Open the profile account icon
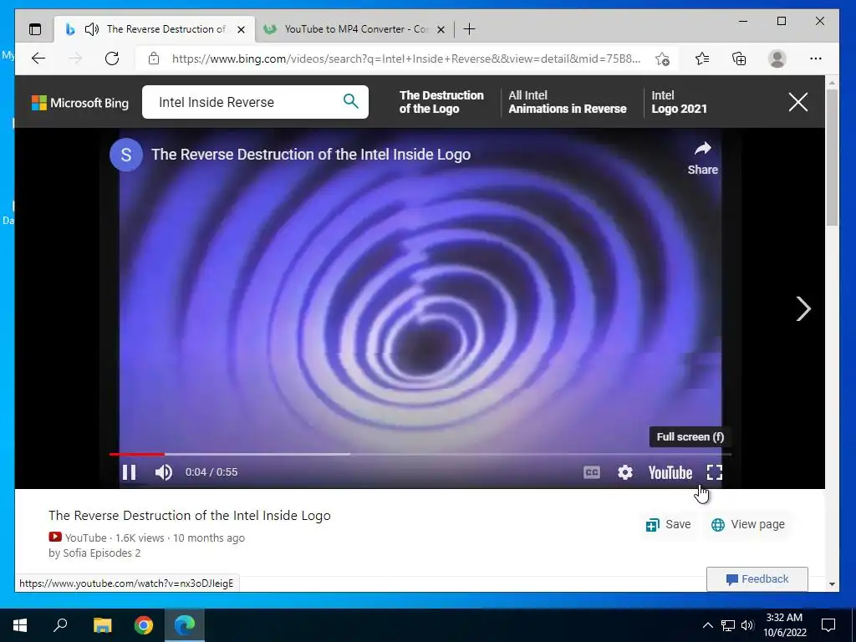The width and height of the screenshot is (856, 642). pos(777,59)
